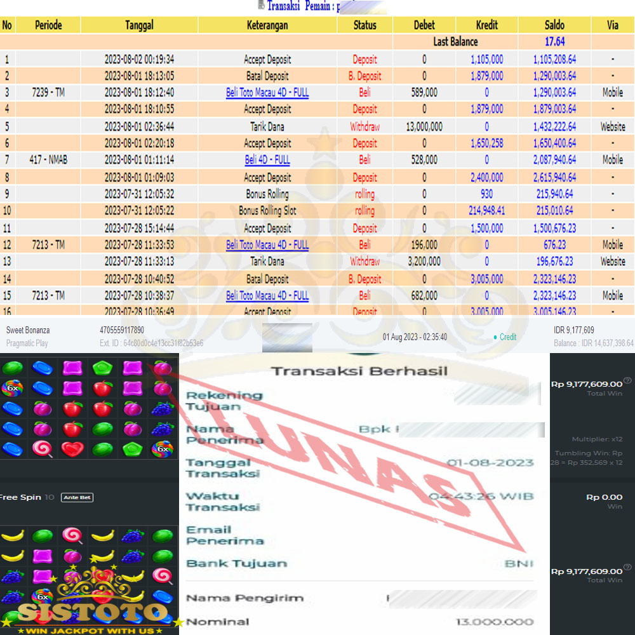
Task: Click the Saldo column header
Action: (x=554, y=25)
